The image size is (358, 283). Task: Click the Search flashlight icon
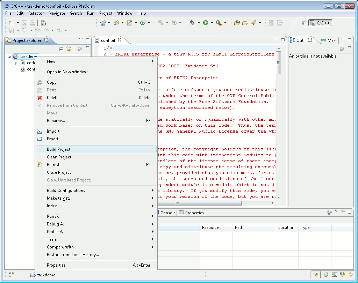click(x=253, y=23)
